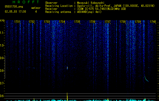Click the meteor count label

36,8
